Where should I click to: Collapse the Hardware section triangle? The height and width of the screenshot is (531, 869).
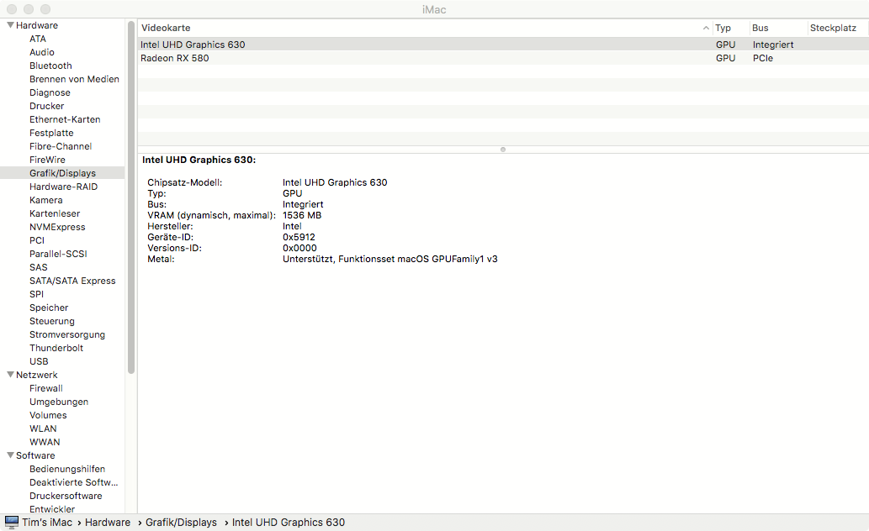[x=10, y=25]
